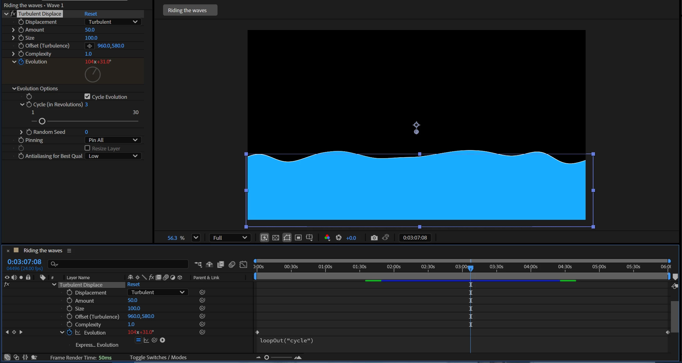The height and width of the screenshot is (363, 682).
Task: Open the Show Channel RGB icon
Action: (x=327, y=238)
